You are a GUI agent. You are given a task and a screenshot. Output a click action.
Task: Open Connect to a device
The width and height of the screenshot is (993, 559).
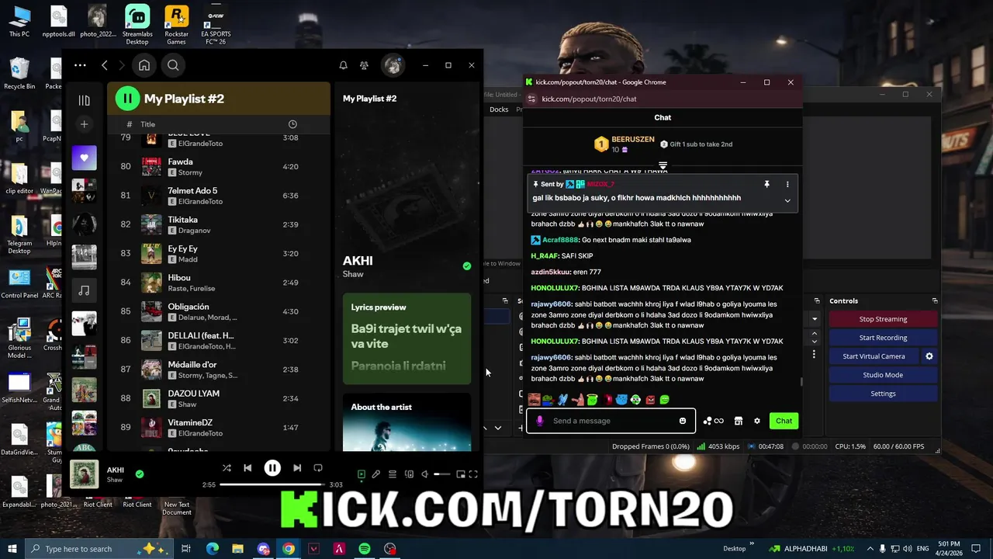click(x=409, y=474)
